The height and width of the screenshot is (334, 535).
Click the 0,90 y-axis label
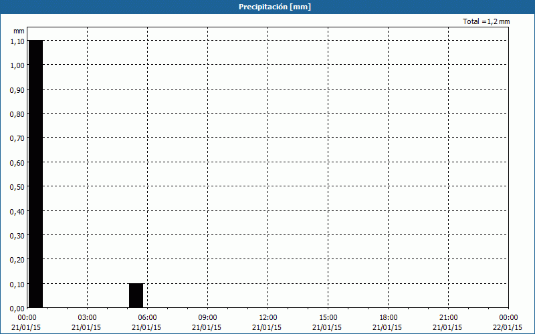pos(17,90)
